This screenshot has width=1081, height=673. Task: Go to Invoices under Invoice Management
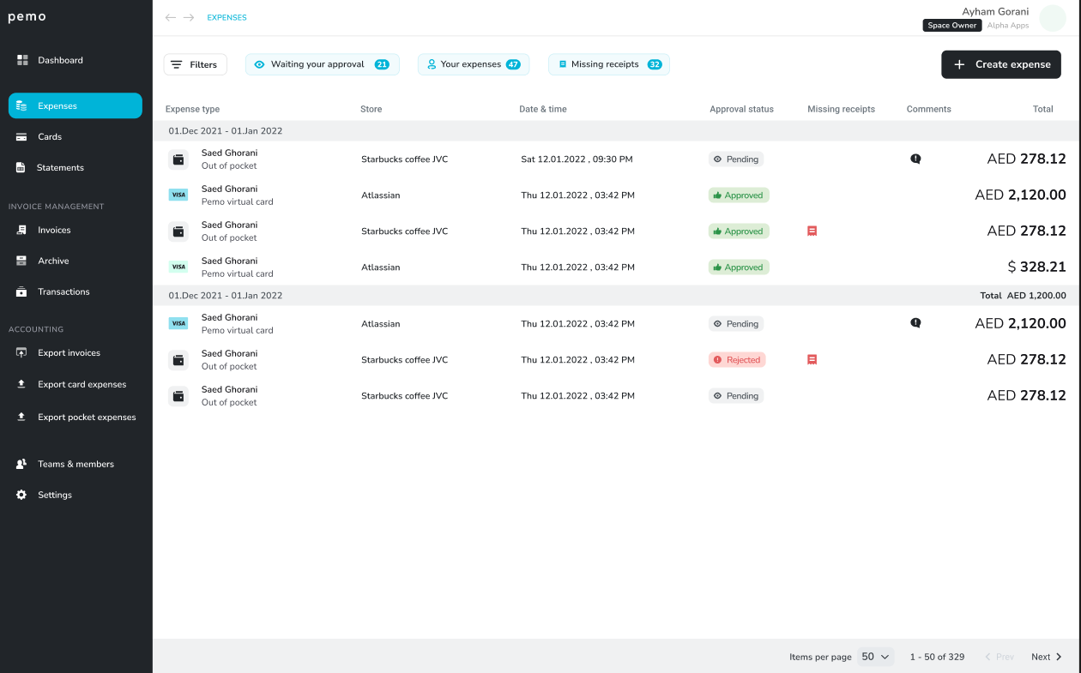click(x=56, y=230)
